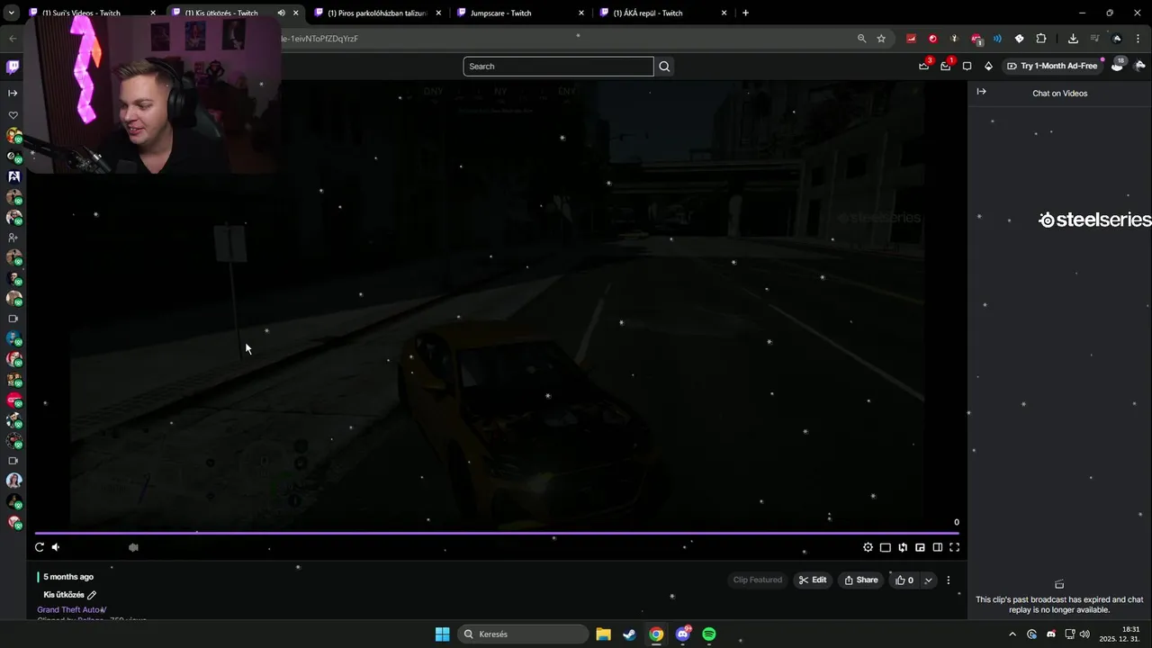Like the clip with thumbs-up
The width and height of the screenshot is (1152, 648).
[x=904, y=580]
